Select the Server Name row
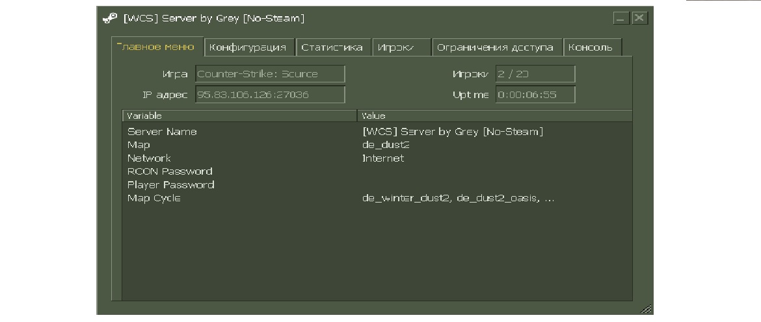This screenshot has width=761, height=322. pos(377,132)
